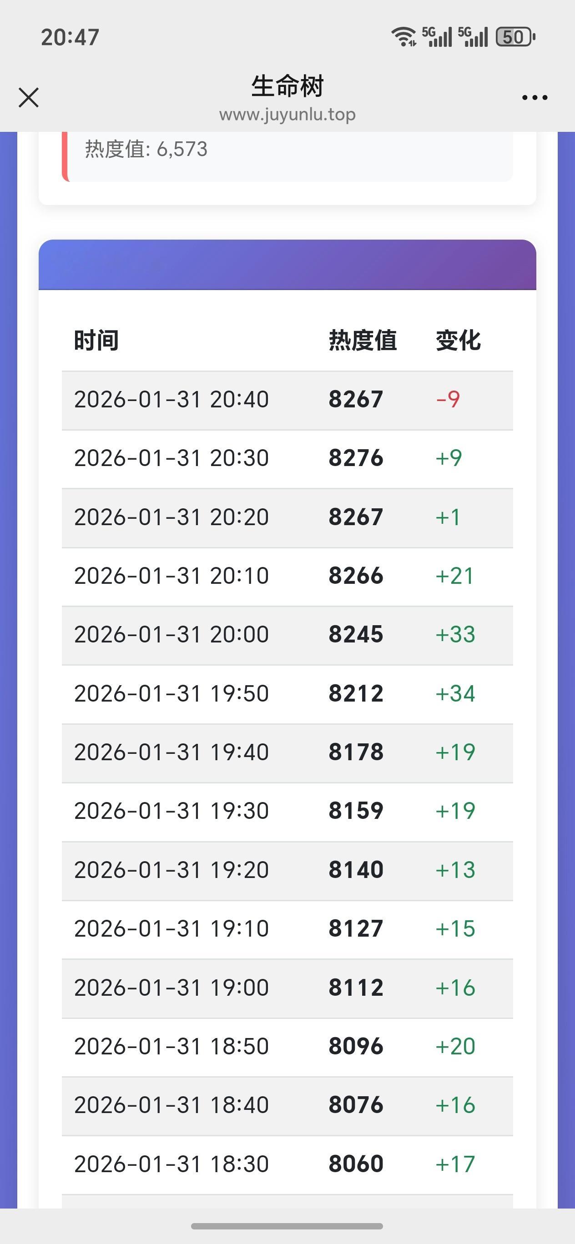Tap the 热度值 column header

pyautogui.click(x=363, y=341)
